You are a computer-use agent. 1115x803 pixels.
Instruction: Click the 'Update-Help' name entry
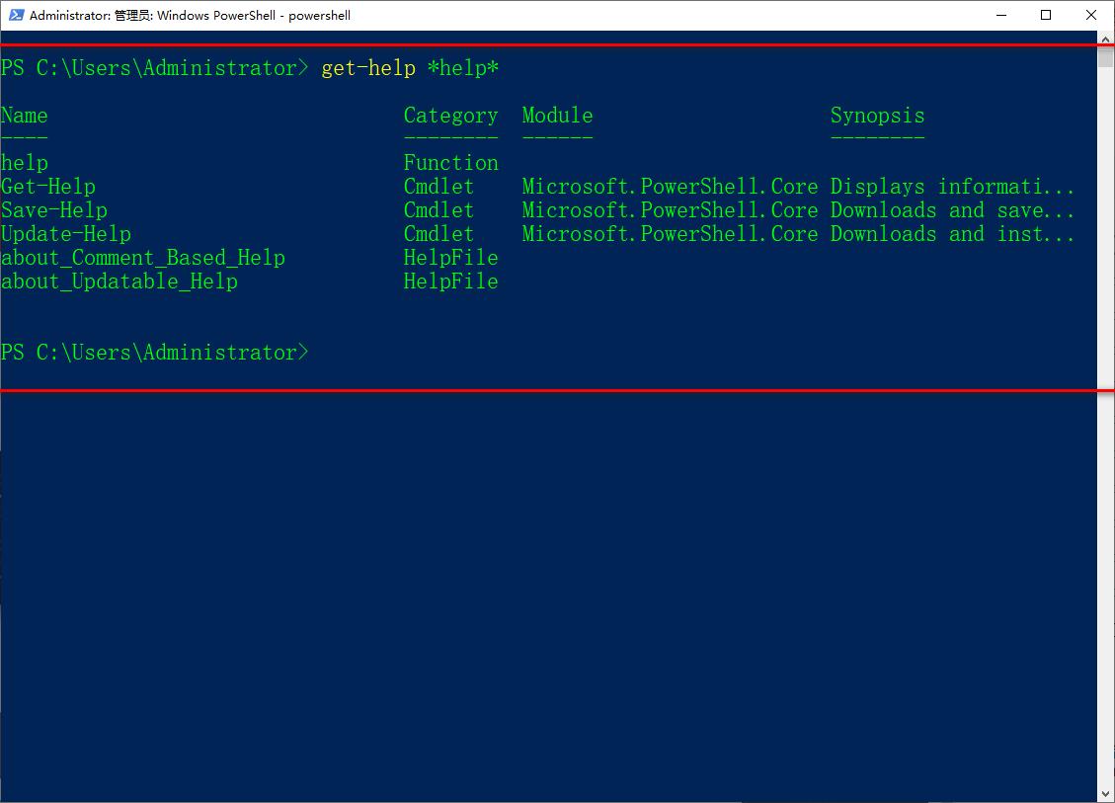point(66,234)
